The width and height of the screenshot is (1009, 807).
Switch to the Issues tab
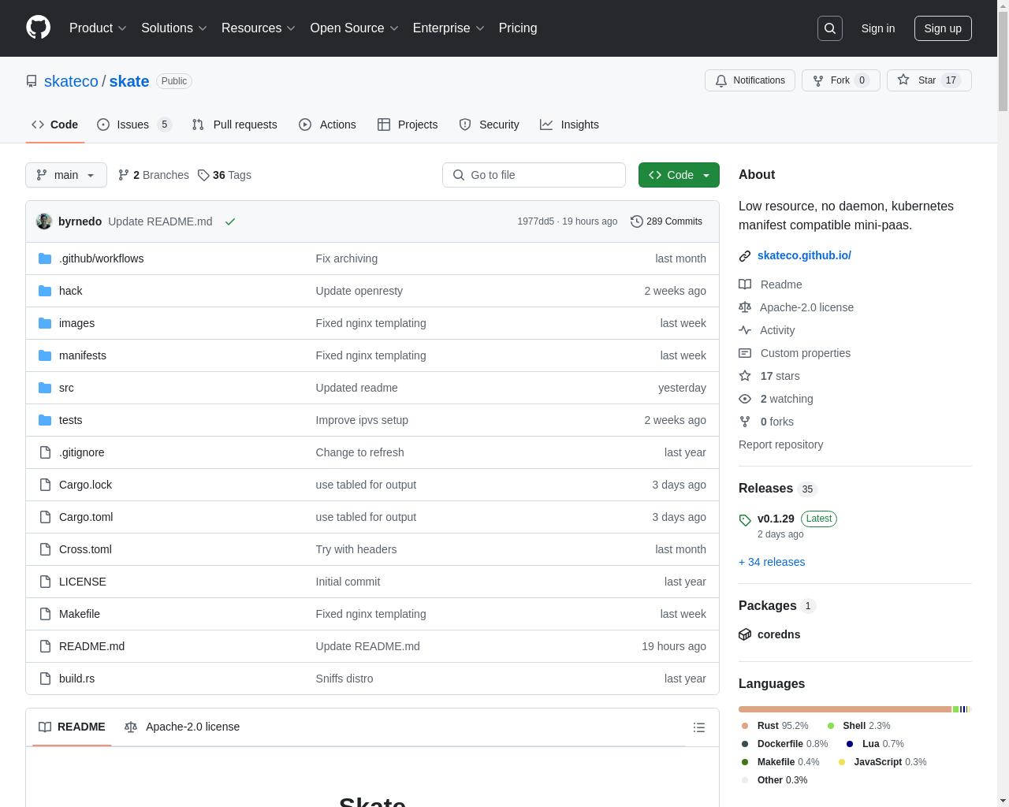coord(134,125)
